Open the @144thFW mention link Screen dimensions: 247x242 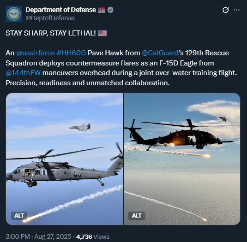pyautogui.click(x=23, y=73)
